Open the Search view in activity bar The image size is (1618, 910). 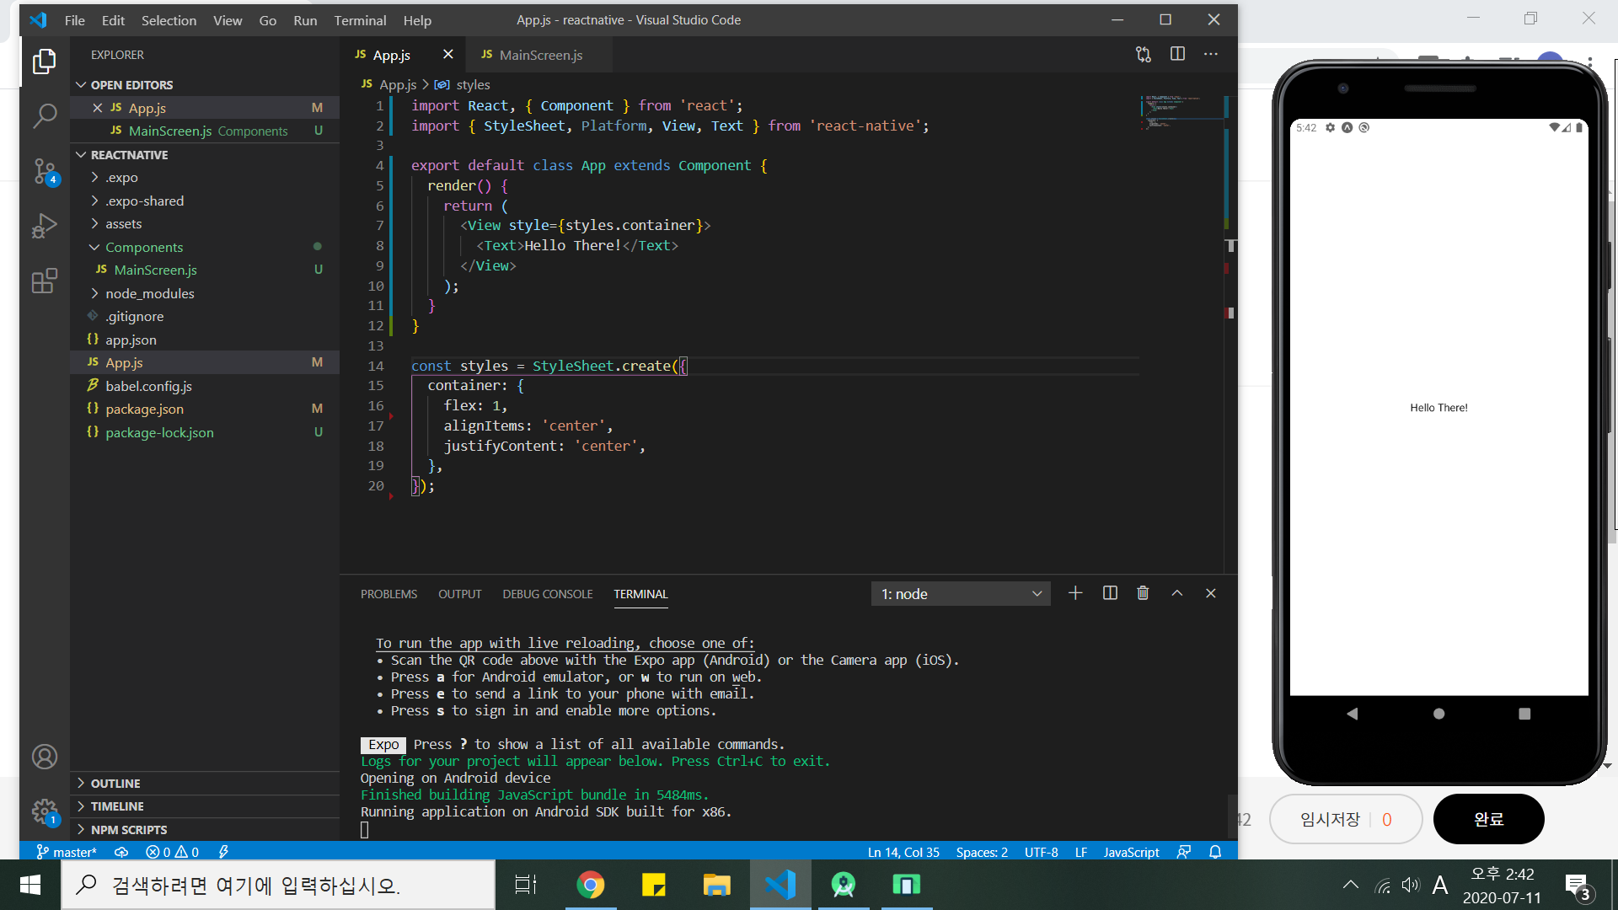point(44,115)
